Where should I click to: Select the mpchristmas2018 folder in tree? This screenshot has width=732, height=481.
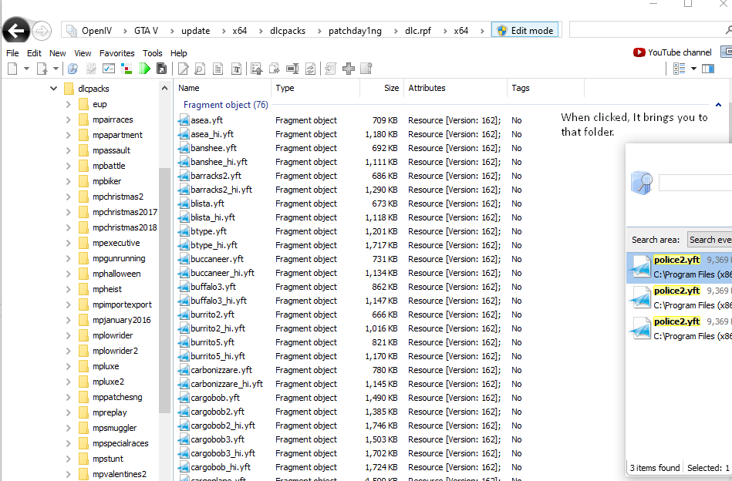pyautogui.click(x=124, y=227)
